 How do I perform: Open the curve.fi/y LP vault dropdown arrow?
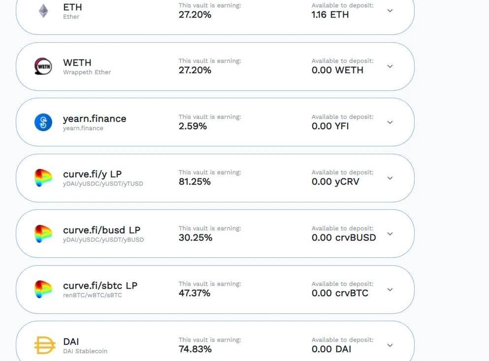(390, 178)
